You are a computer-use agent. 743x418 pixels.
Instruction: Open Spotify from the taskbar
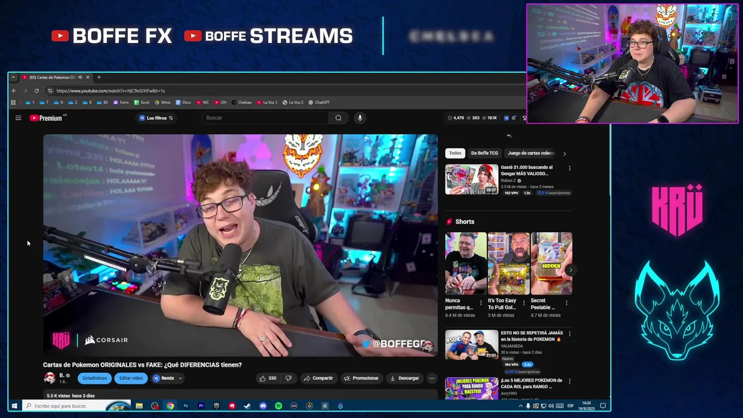(279, 406)
